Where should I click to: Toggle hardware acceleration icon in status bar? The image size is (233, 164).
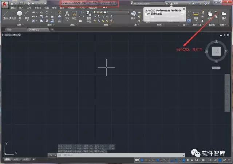pos(220,160)
